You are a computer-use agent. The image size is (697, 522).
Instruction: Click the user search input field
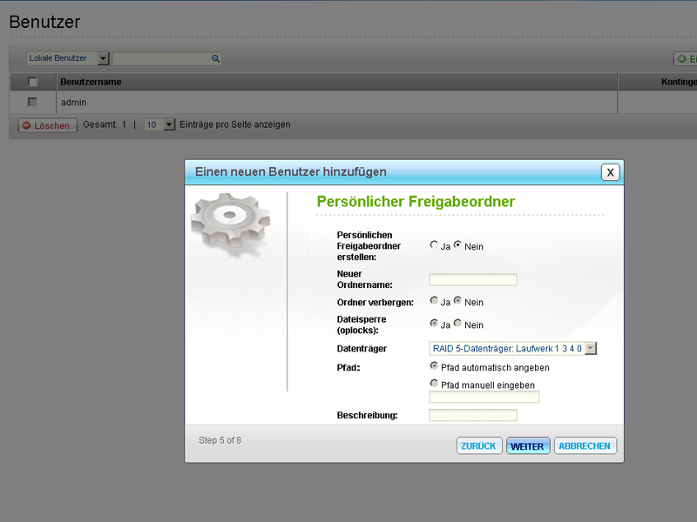(x=166, y=58)
